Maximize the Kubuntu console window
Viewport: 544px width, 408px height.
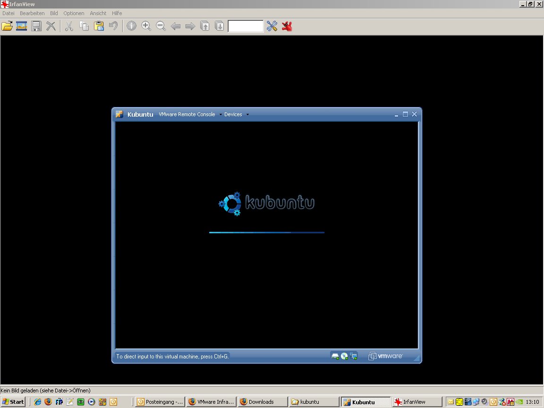[405, 114]
